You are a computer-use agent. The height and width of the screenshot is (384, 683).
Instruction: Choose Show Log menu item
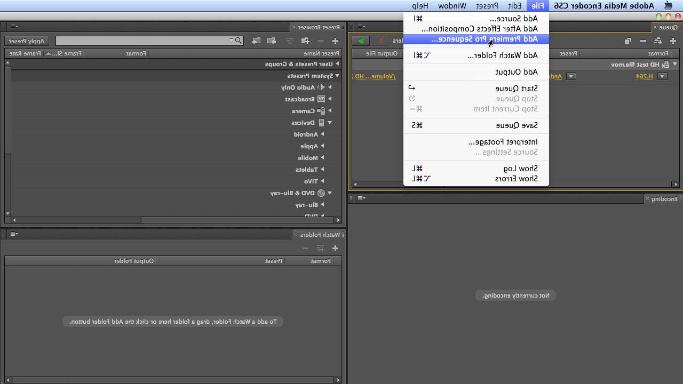click(476, 169)
